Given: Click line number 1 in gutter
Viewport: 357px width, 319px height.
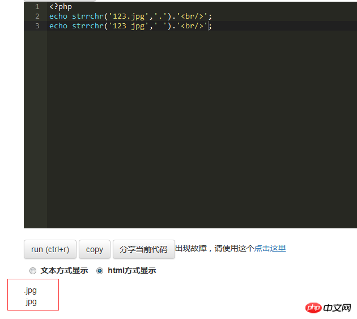Looking at the screenshot, I should (37, 7).
